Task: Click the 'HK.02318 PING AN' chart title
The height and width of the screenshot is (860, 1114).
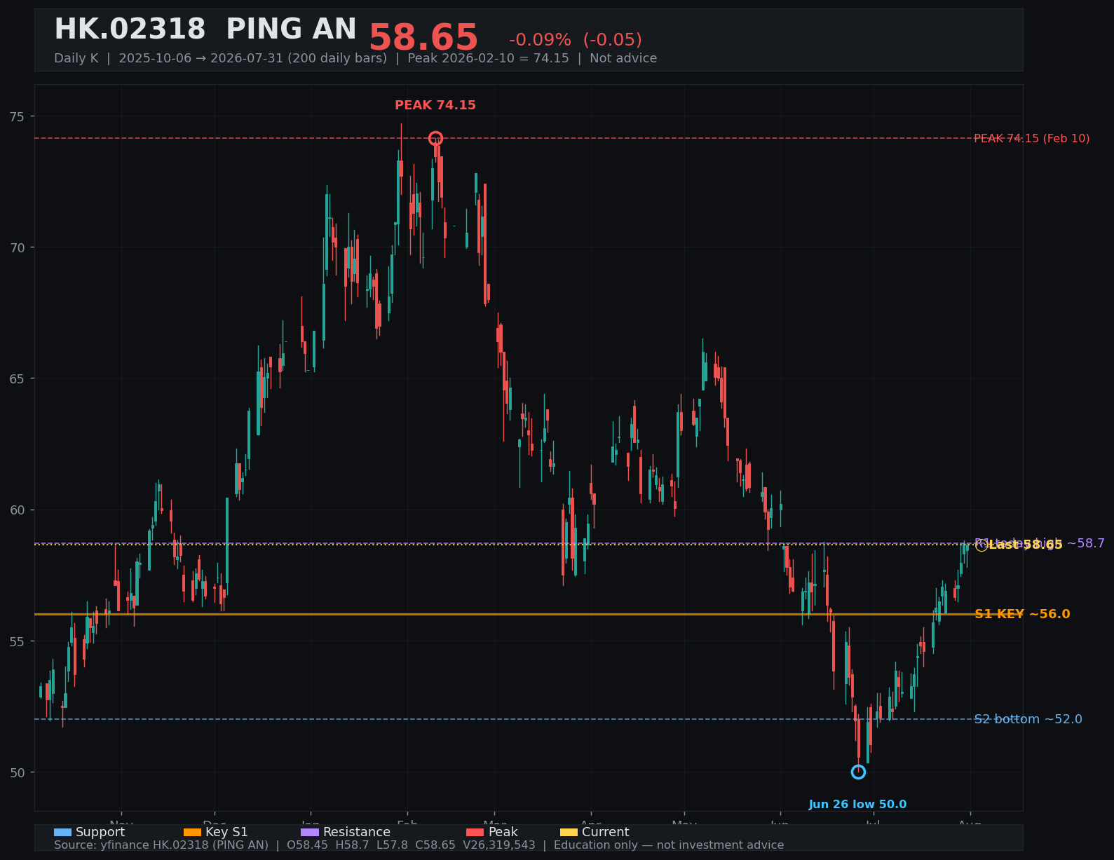Action: point(205,30)
